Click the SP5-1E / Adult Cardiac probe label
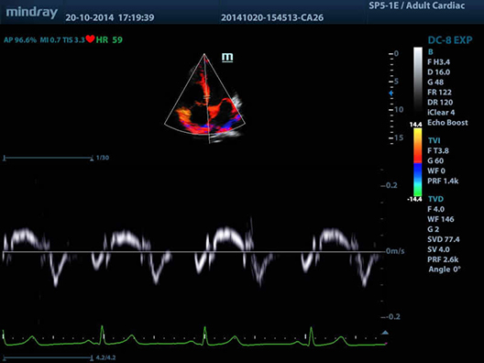 [x=417, y=5]
